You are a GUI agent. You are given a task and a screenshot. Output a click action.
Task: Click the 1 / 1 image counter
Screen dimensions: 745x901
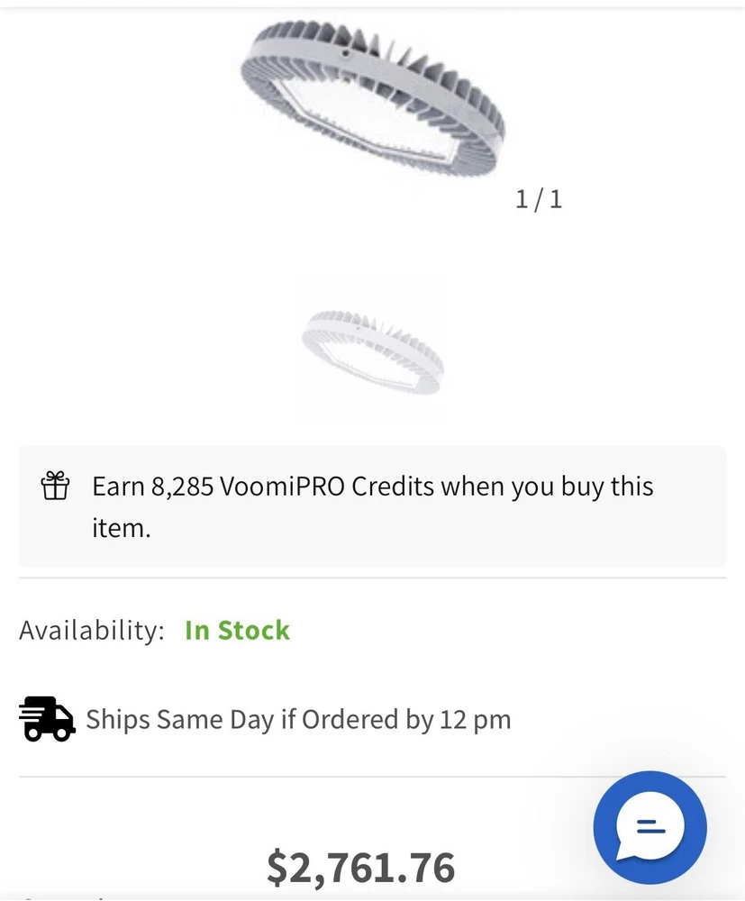(x=539, y=199)
